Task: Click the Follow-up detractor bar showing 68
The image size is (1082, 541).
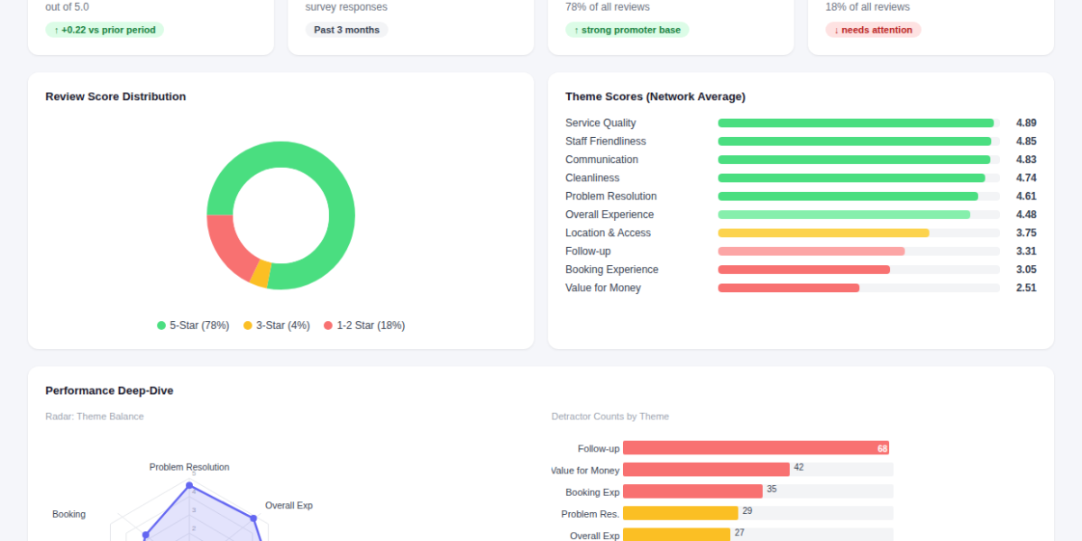Action: tap(756, 448)
